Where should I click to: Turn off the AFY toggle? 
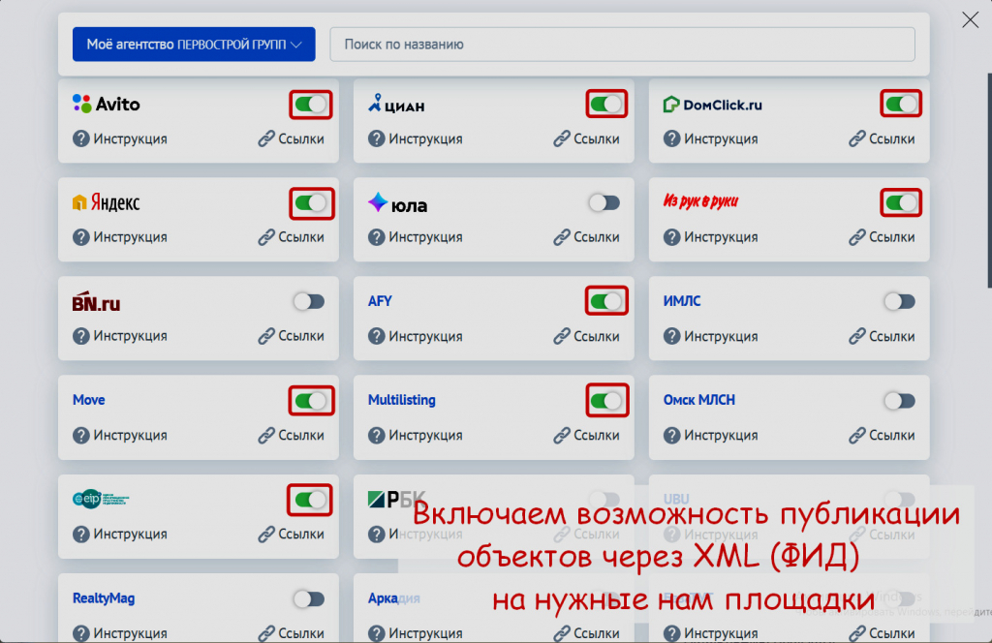point(606,301)
